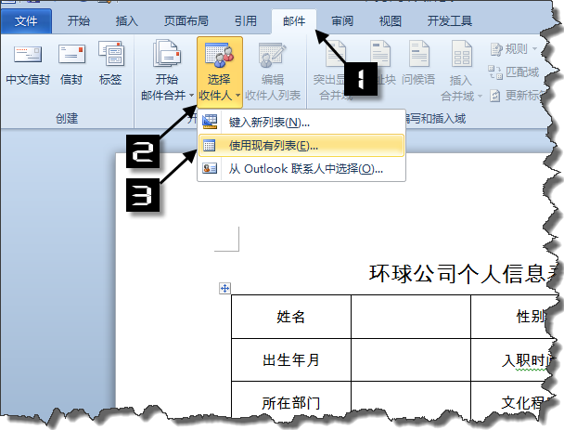Select 使用现有列表 (Use Existing List) menu item
This screenshot has width=564, height=430.
(x=273, y=145)
